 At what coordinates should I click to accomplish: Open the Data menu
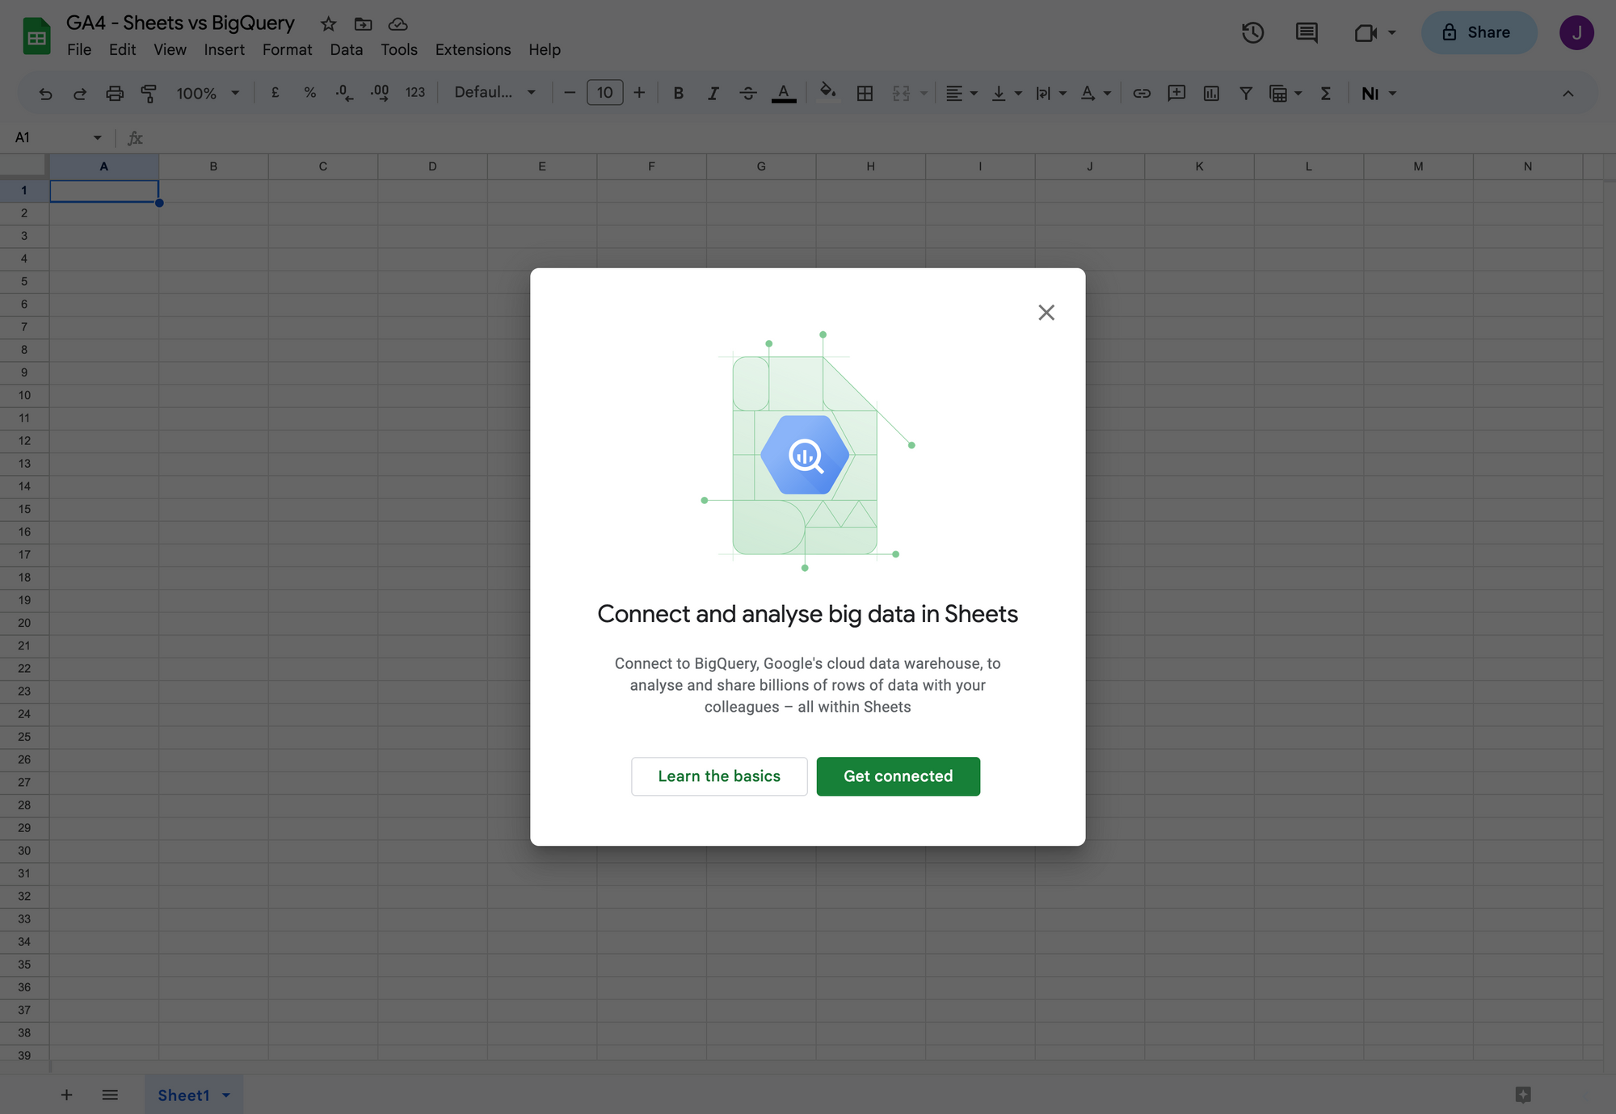(x=347, y=50)
